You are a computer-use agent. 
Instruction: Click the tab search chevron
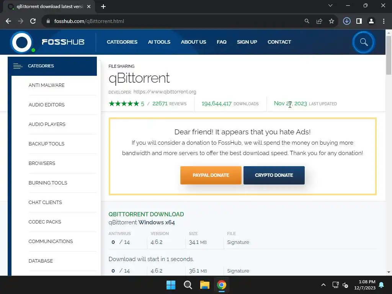pos(330,5)
